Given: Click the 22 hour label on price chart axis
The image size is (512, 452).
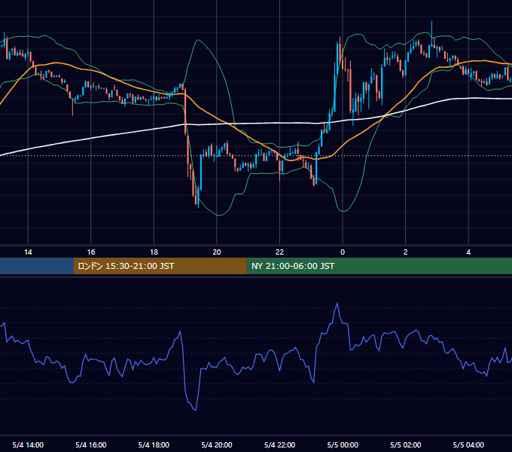Looking at the screenshot, I should pos(279,252).
